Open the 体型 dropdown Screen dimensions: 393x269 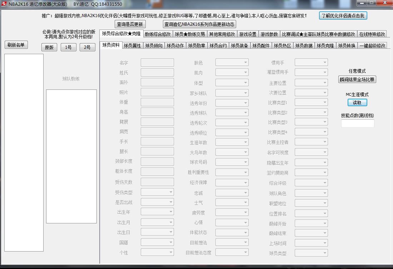point(232,83)
